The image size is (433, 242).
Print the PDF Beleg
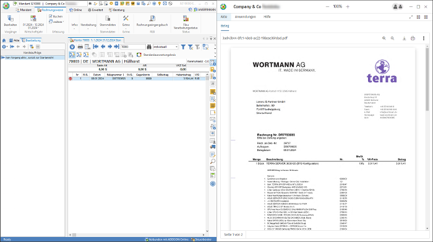413,38
